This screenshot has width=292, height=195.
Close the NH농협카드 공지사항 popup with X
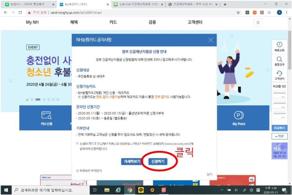[211, 40]
